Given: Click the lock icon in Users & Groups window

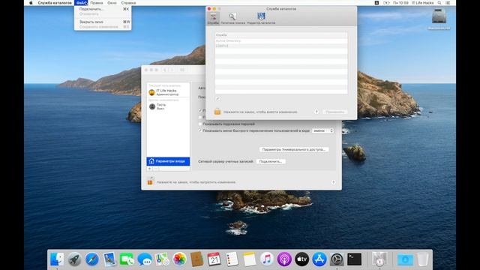Looking at the screenshot, I should tap(150, 181).
